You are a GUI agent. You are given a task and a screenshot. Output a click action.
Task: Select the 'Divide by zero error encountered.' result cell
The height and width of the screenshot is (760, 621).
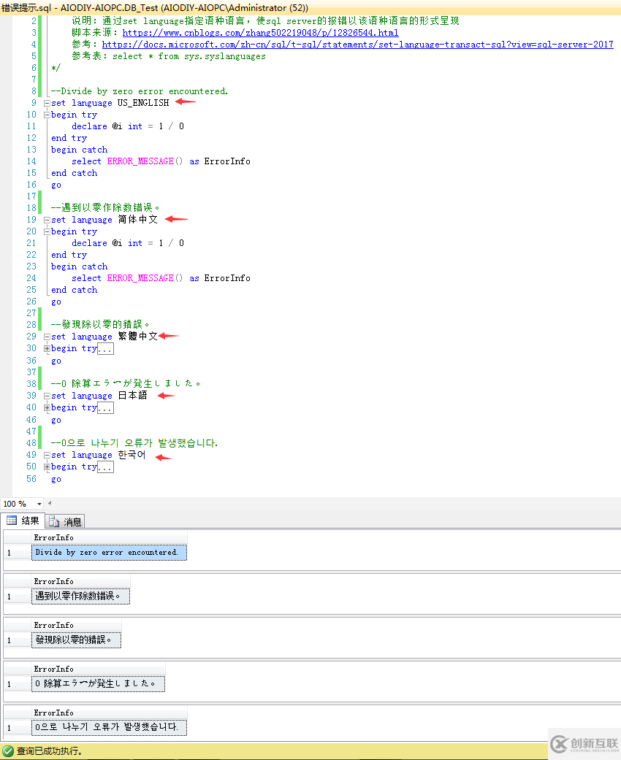point(108,552)
